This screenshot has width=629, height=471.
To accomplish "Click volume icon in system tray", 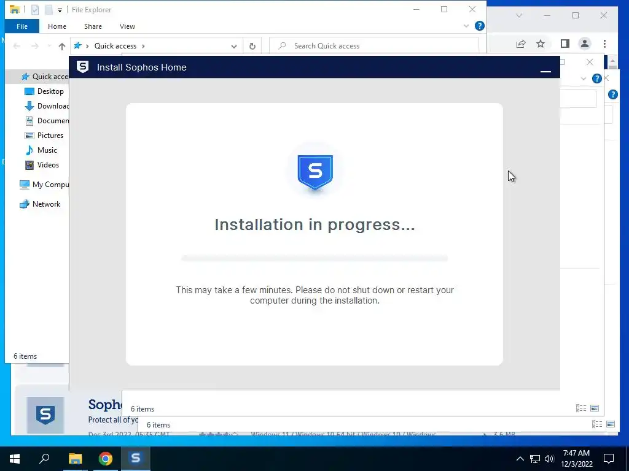I will pyautogui.click(x=549, y=459).
